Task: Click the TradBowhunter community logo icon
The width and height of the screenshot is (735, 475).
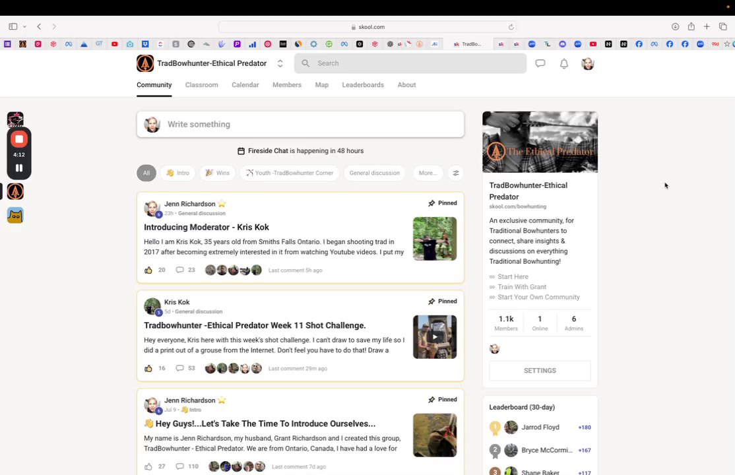Action: point(145,63)
